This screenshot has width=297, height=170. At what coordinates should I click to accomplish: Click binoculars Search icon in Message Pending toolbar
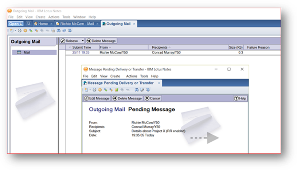(137, 90)
